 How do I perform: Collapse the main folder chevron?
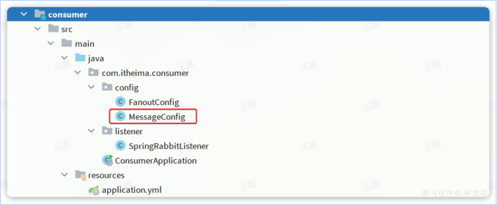tap(50, 44)
